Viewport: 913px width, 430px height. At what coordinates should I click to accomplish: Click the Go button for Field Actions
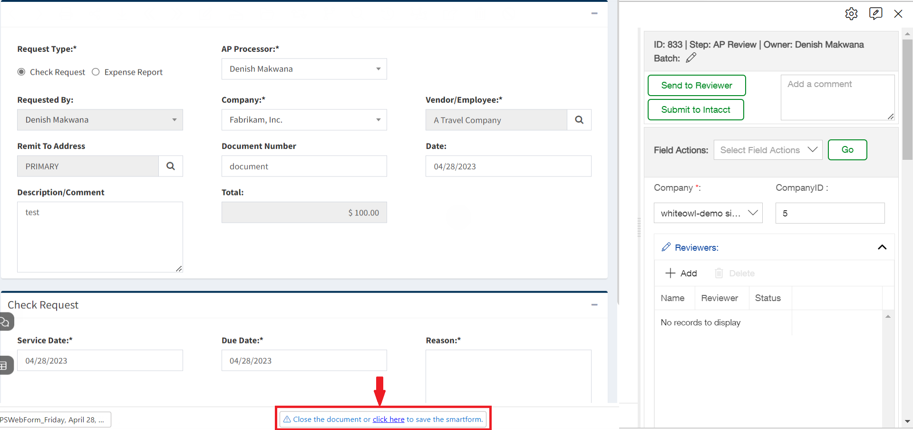point(847,150)
